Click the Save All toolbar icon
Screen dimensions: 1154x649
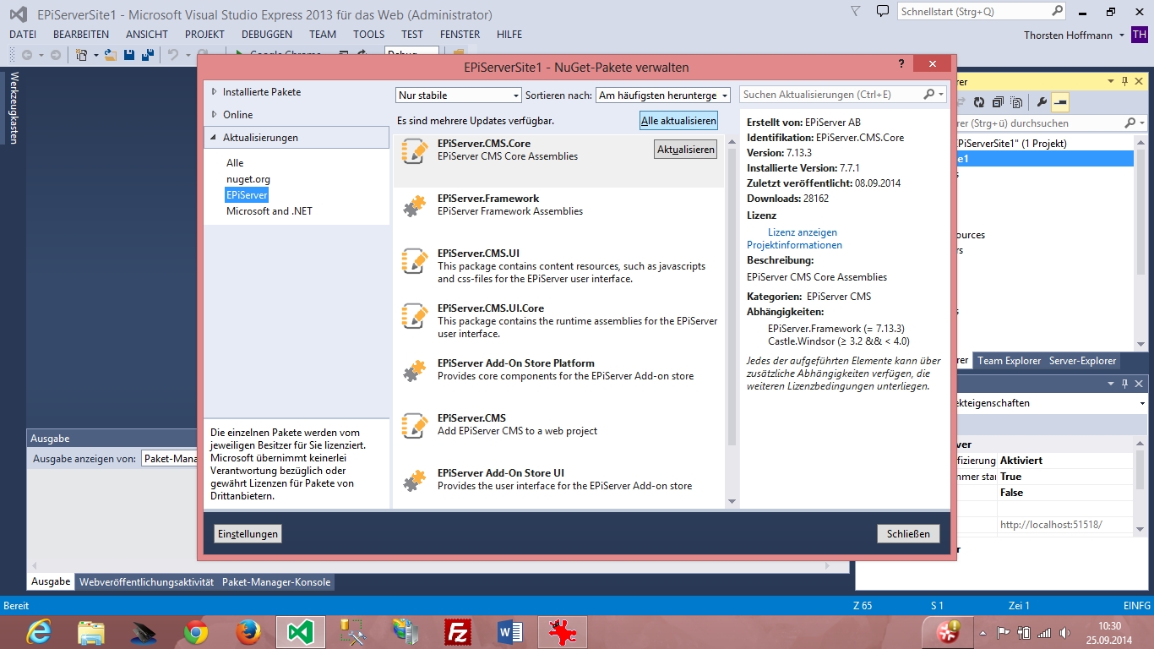[x=147, y=55]
